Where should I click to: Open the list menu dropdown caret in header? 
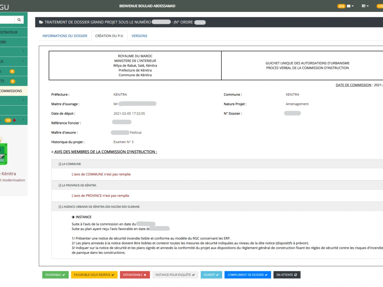(368, 6)
